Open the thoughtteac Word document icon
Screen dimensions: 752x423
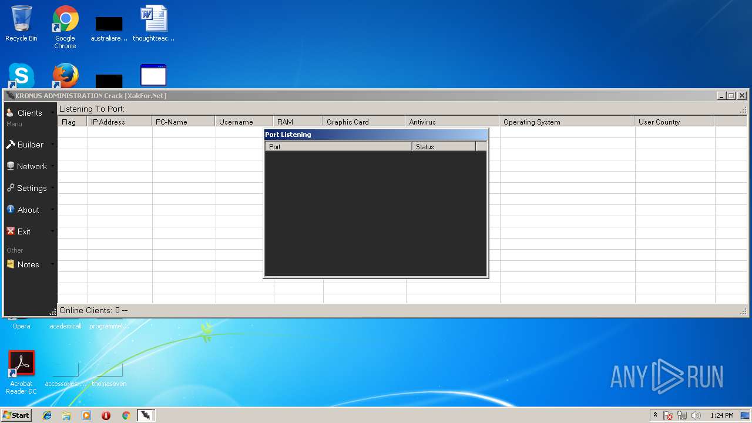coord(154,23)
